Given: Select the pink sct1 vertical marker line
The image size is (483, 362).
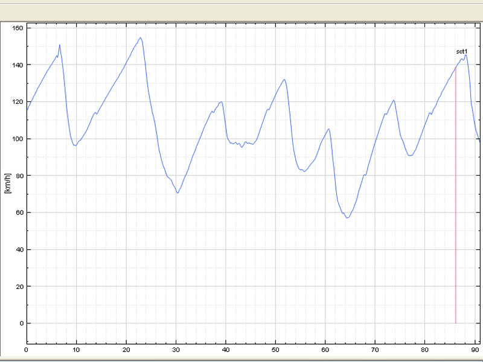Looking at the screenshot, I should (x=456, y=195).
